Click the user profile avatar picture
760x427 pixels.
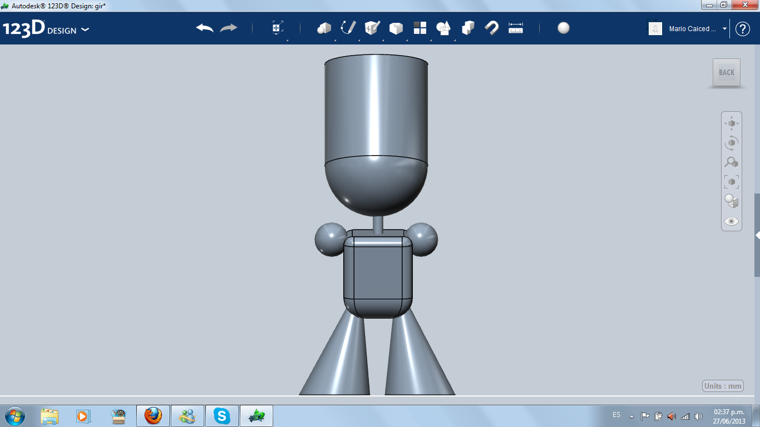[x=655, y=28]
